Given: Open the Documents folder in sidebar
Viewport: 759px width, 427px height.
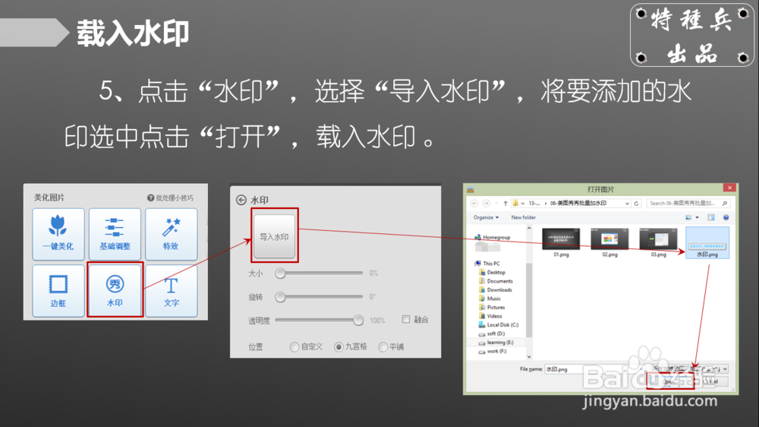Looking at the screenshot, I should 495,280.
